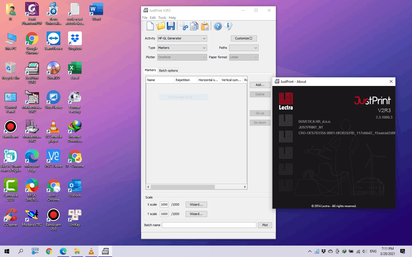Click the Repetition column header
This screenshot has width=412, height=257.
coord(186,80)
